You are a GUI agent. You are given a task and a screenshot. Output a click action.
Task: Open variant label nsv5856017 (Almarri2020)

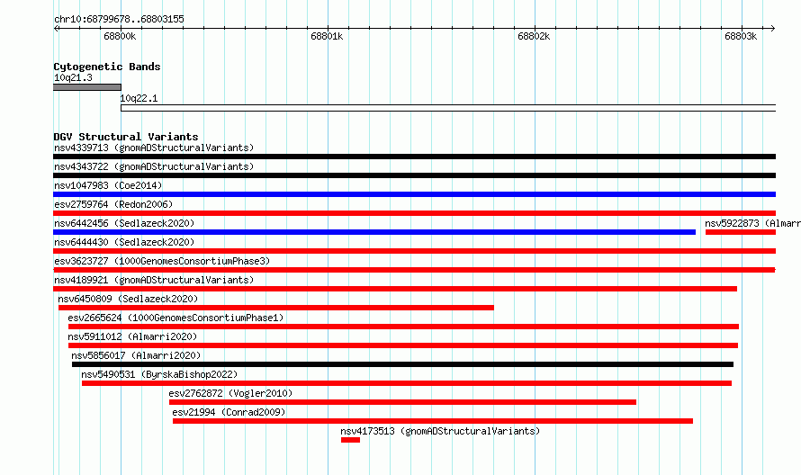tap(136, 356)
